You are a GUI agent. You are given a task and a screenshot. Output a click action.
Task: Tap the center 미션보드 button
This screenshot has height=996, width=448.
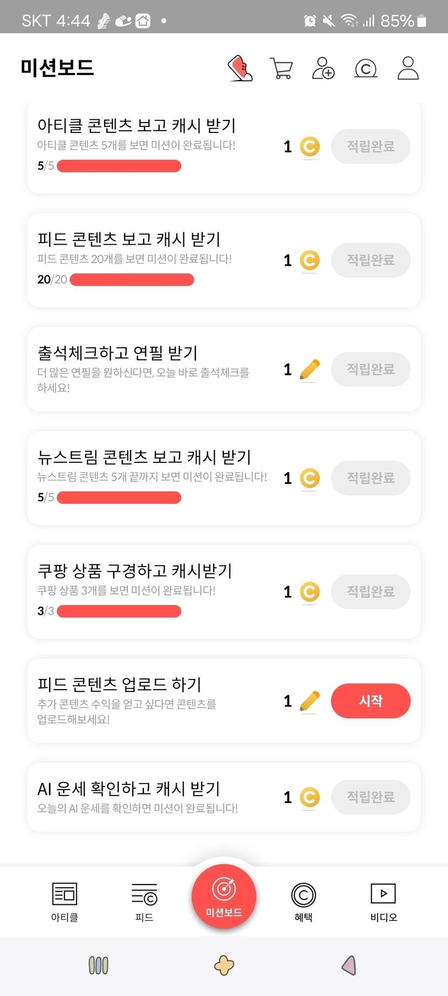tap(224, 897)
